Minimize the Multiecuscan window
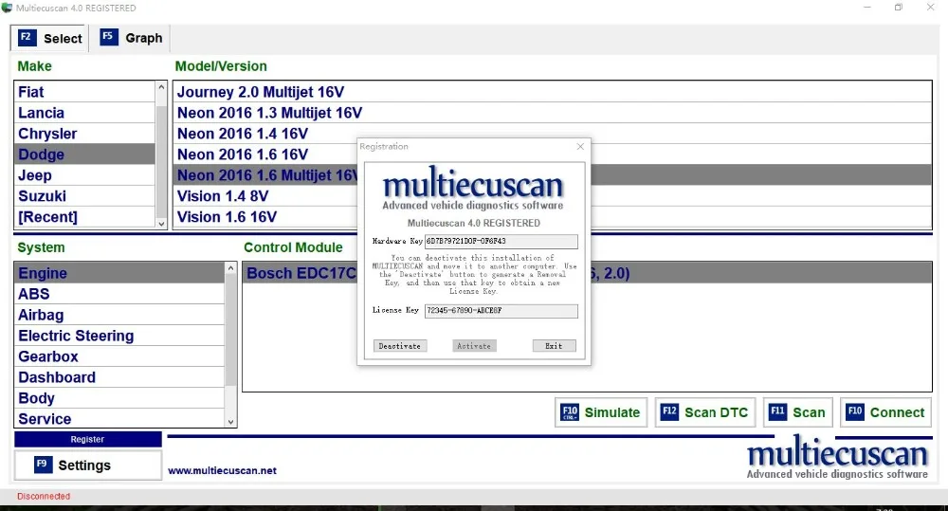 coord(867,8)
